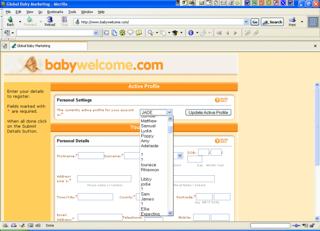
Task: Click the highlighter pen toolbar icon
Action: [x=247, y=33]
